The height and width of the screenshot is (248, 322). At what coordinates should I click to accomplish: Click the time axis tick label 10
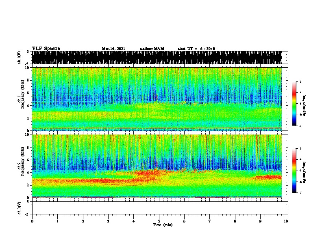tap(286, 221)
